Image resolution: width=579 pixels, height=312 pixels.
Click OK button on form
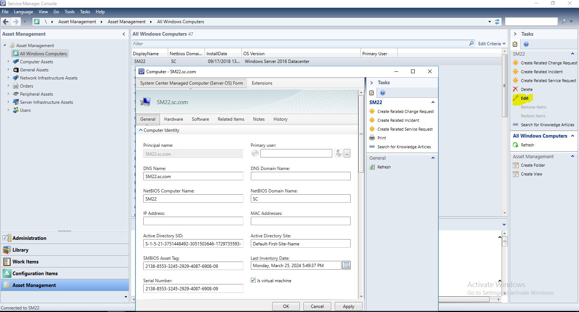pyautogui.click(x=286, y=306)
